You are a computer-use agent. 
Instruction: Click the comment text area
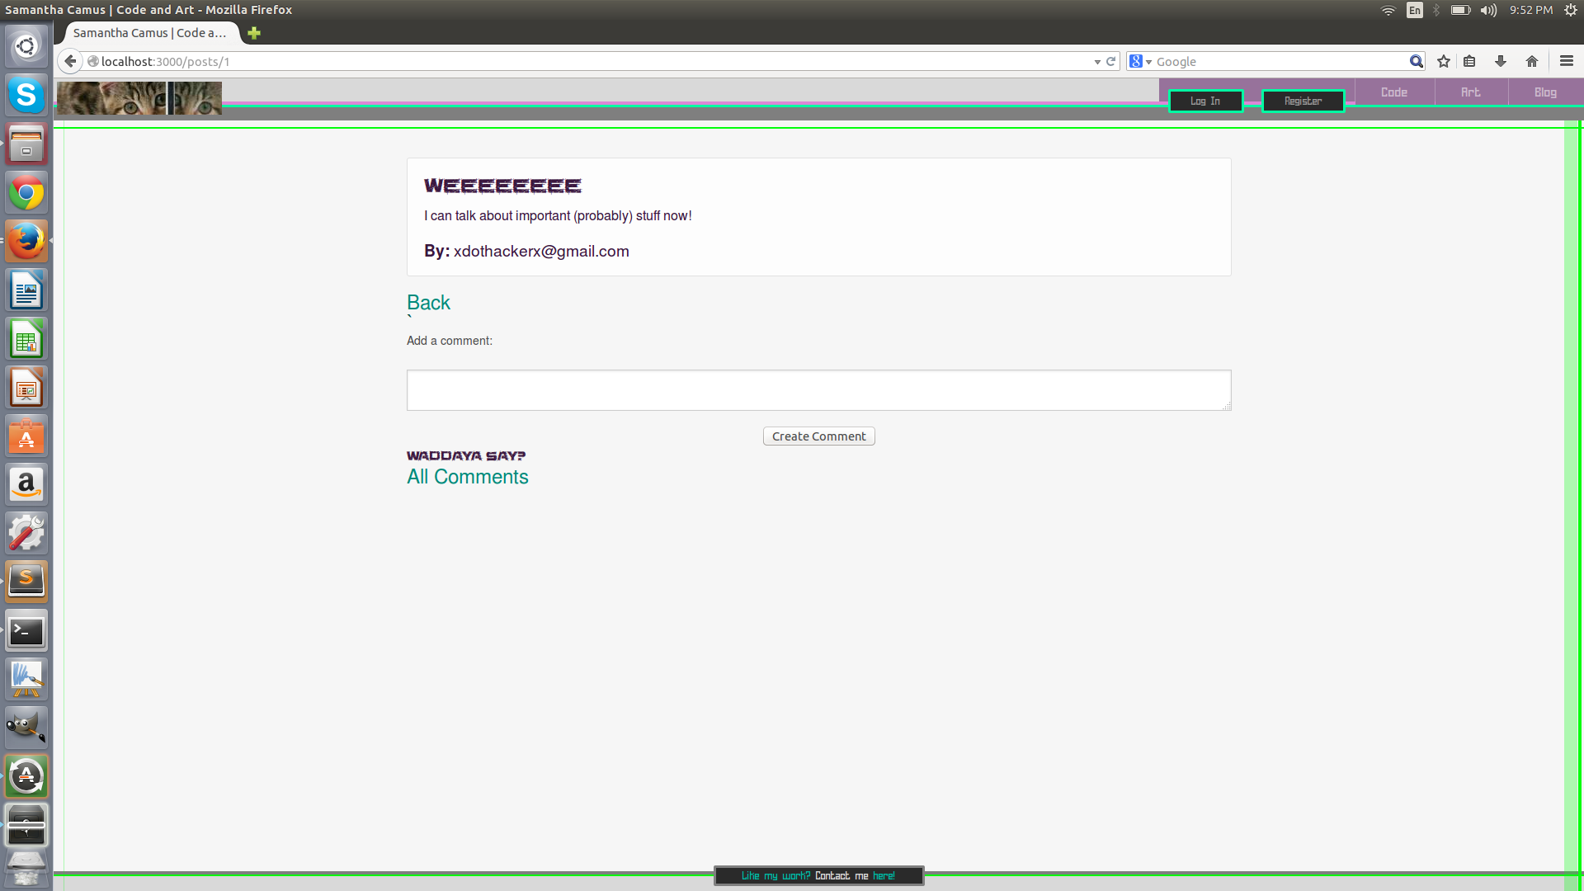point(818,389)
